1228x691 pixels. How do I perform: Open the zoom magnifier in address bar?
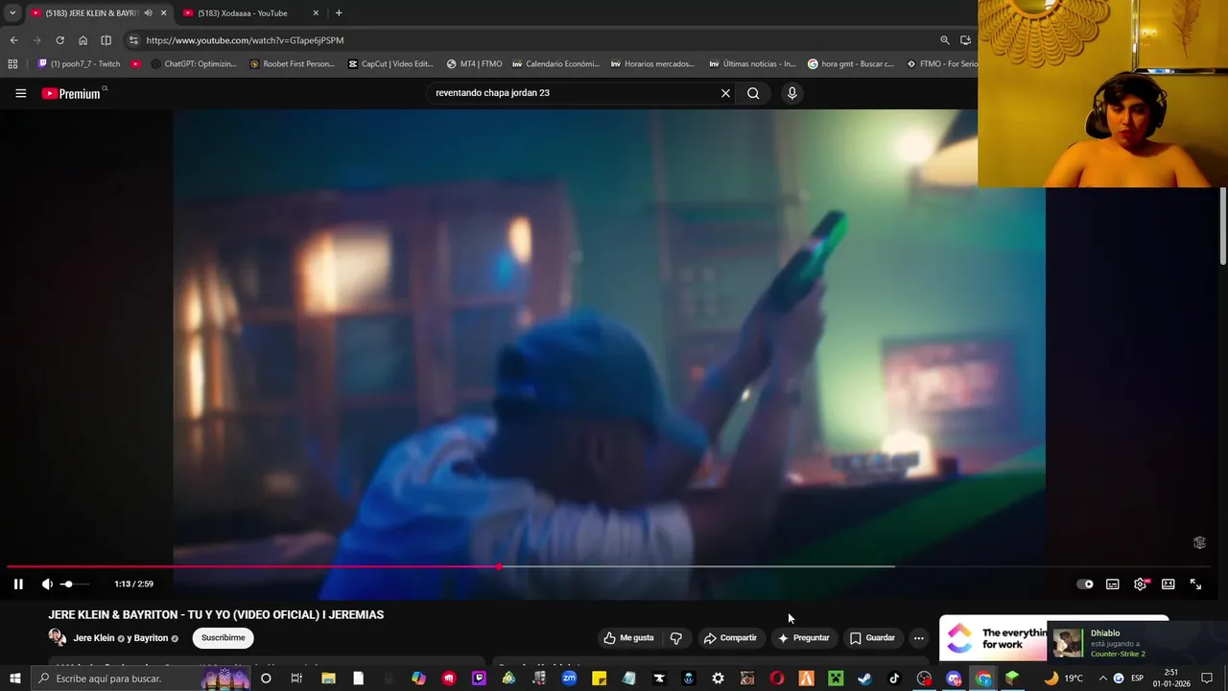(944, 40)
